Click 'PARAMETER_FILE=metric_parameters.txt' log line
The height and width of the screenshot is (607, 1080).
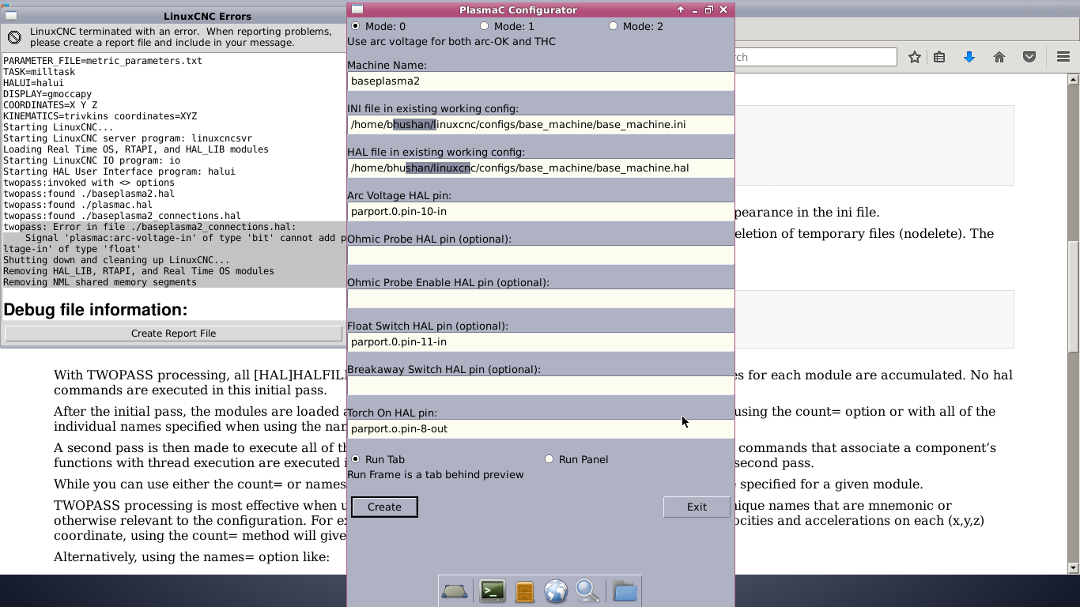click(103, 61)
